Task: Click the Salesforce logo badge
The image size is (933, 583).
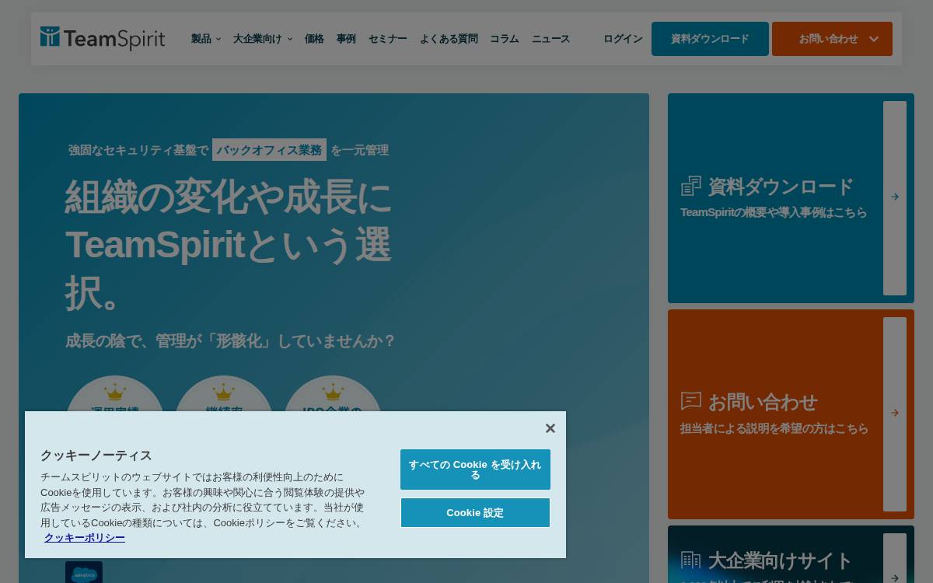Action: [x=84, y=573]
